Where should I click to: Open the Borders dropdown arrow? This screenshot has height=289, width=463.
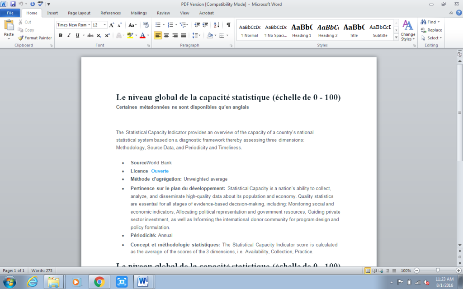click(227, 35)
